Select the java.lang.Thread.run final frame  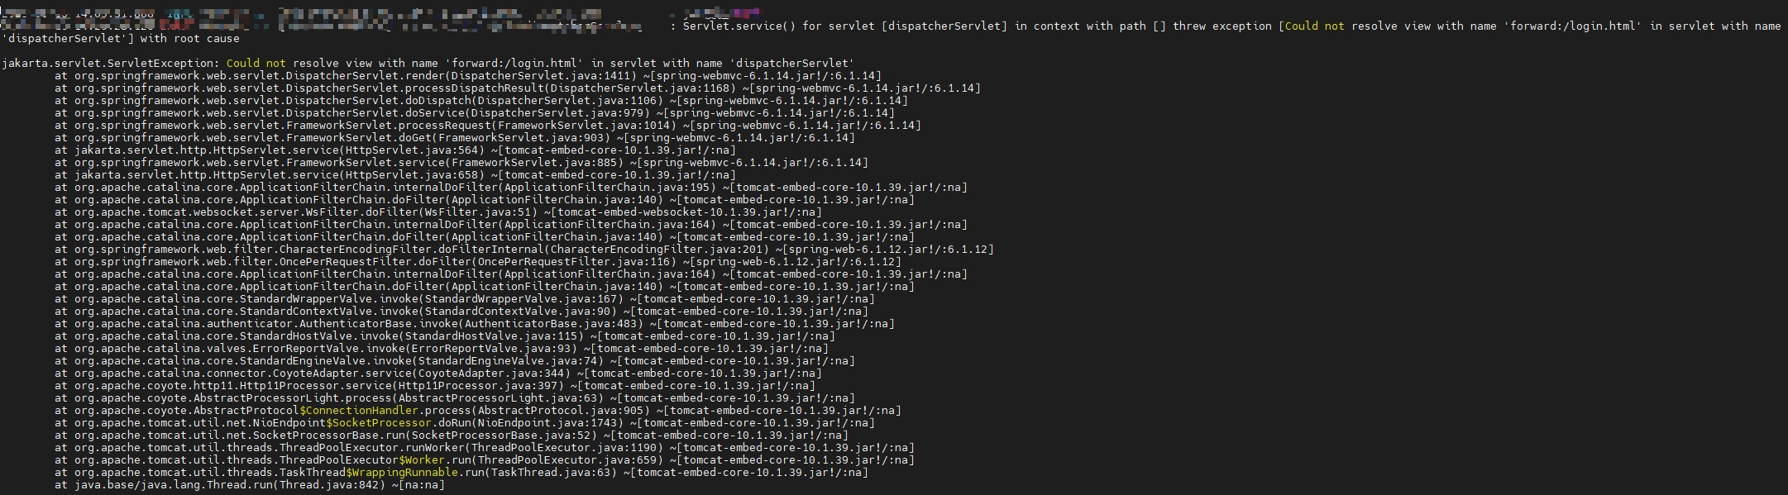pos(250,484)
